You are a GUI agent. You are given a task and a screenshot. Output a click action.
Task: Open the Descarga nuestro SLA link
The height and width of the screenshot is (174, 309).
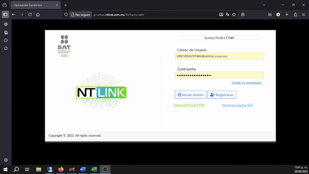tap(237, 105)
